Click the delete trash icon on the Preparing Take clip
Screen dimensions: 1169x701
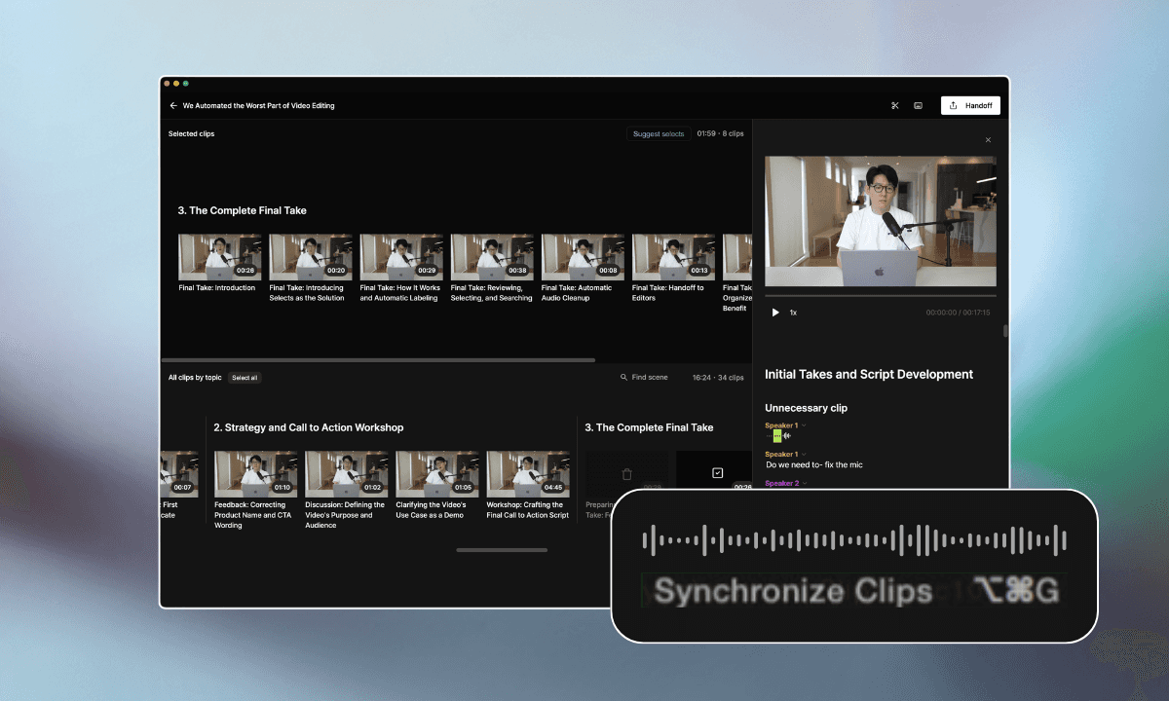coord(626,473)
